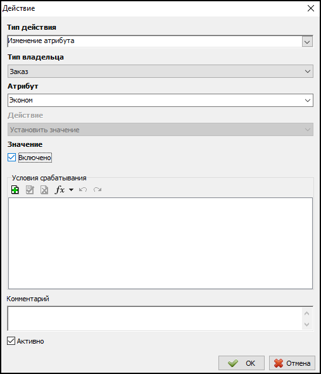Viewport: 321px width, 374px height.
Task: Click the OK button
Action: 241,363
